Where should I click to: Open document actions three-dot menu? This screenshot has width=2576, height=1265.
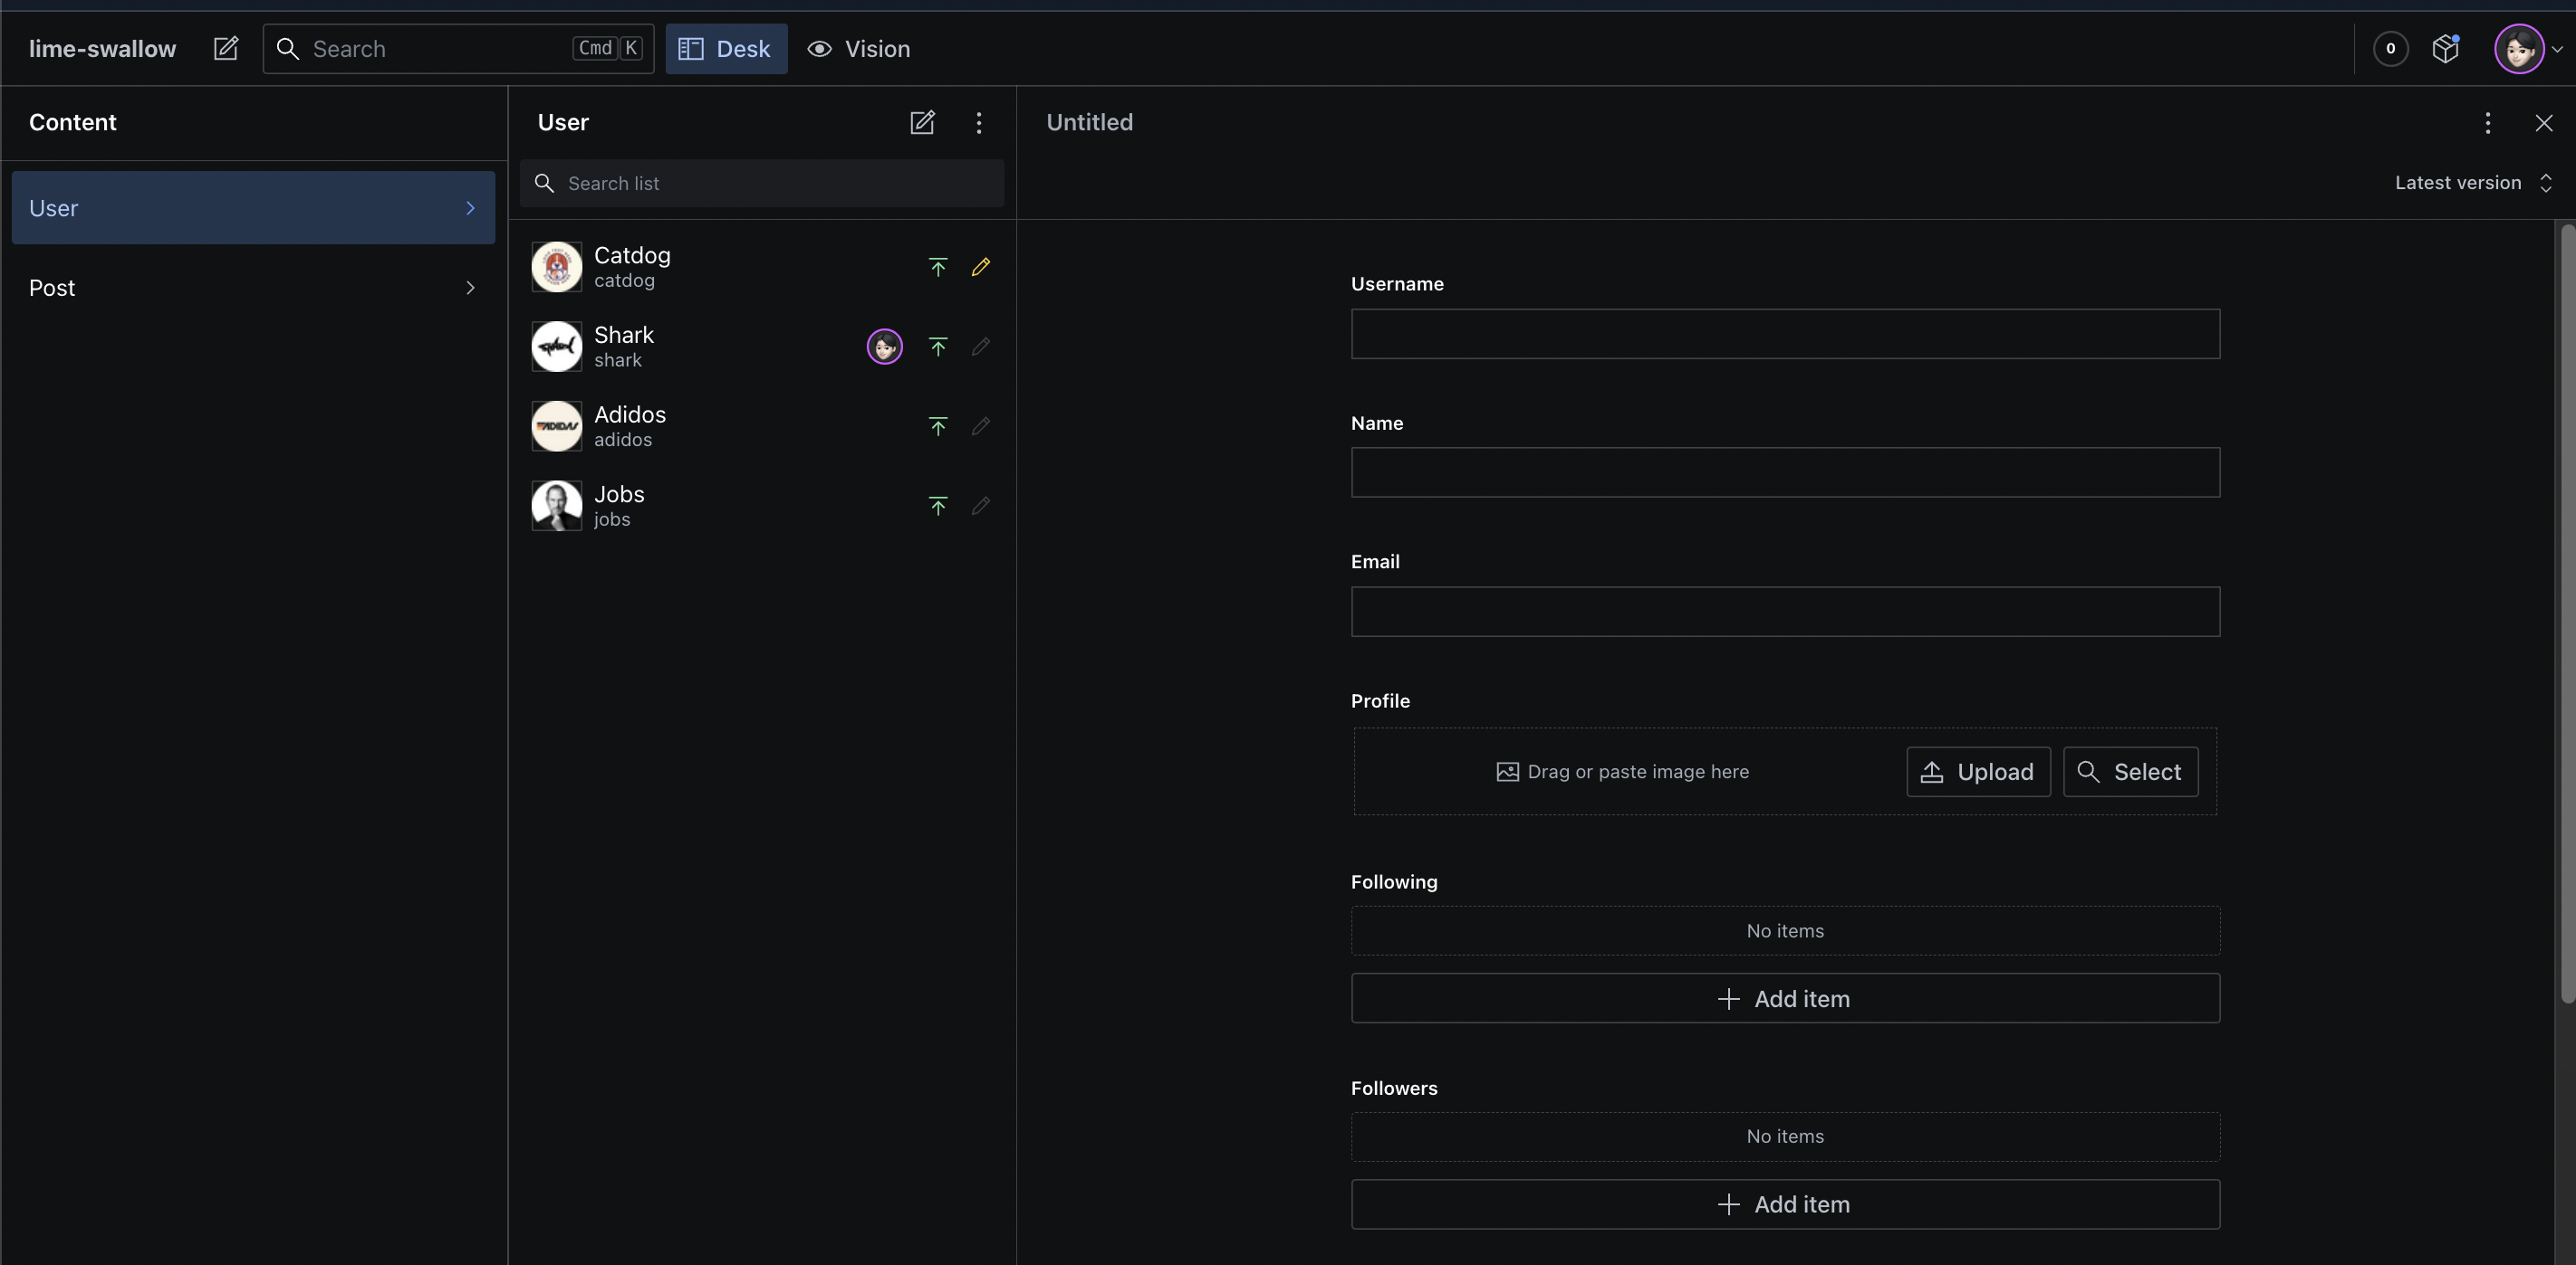[x=2487, y=122]
